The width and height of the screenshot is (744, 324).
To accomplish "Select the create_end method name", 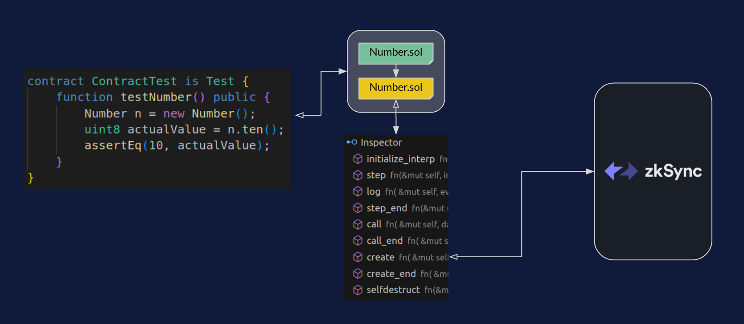I will pyautogui.click(x=391, y=274).
